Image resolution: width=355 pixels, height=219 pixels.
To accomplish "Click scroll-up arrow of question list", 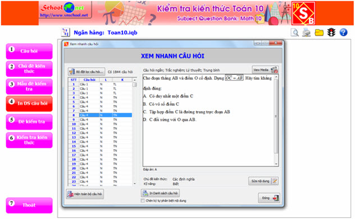I will (135, 80).
